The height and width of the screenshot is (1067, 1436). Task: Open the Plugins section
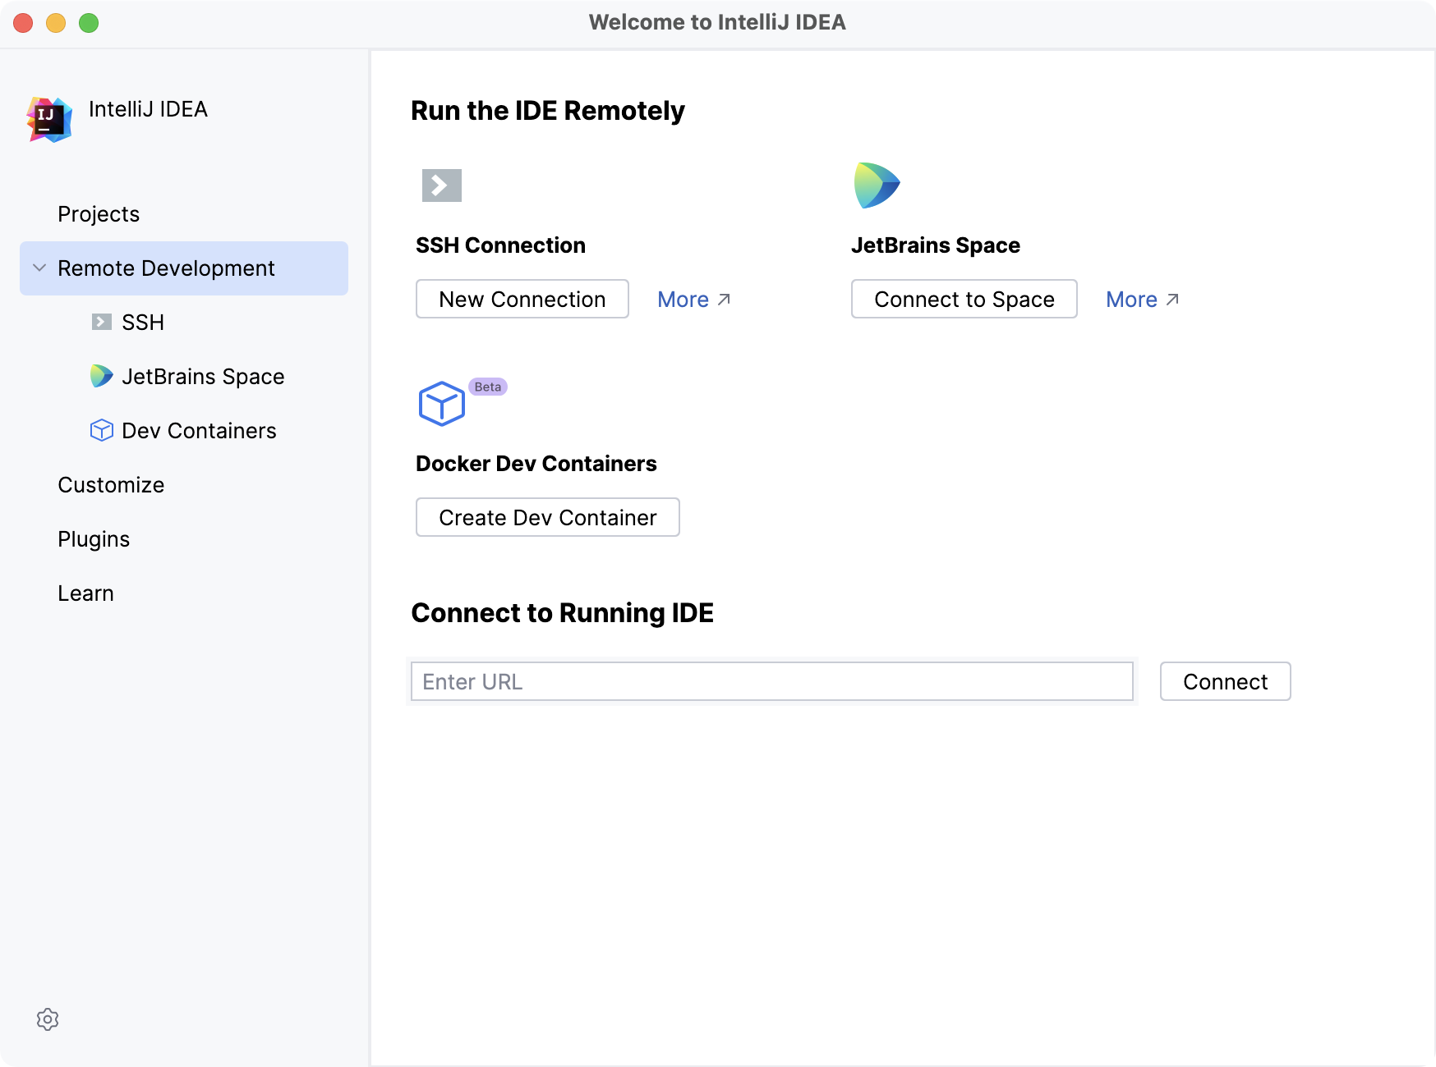pos(94,539)
